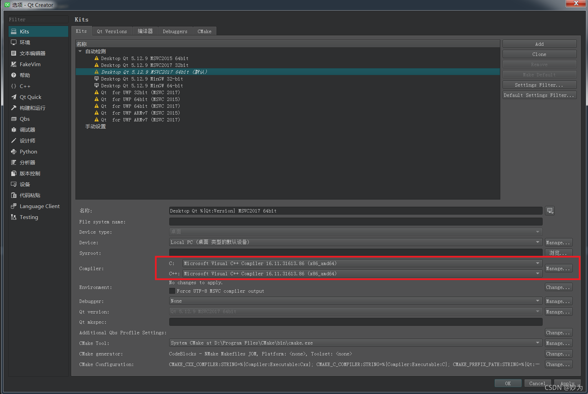Open the 版本控制 settings category

[x=38, y=173]
